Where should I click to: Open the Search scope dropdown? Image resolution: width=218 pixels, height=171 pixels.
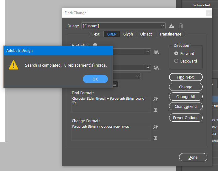click(x=127, y=76)
